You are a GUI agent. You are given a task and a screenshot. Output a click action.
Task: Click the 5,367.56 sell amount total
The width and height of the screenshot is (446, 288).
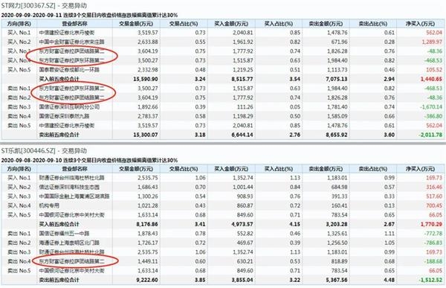[337, 280]
